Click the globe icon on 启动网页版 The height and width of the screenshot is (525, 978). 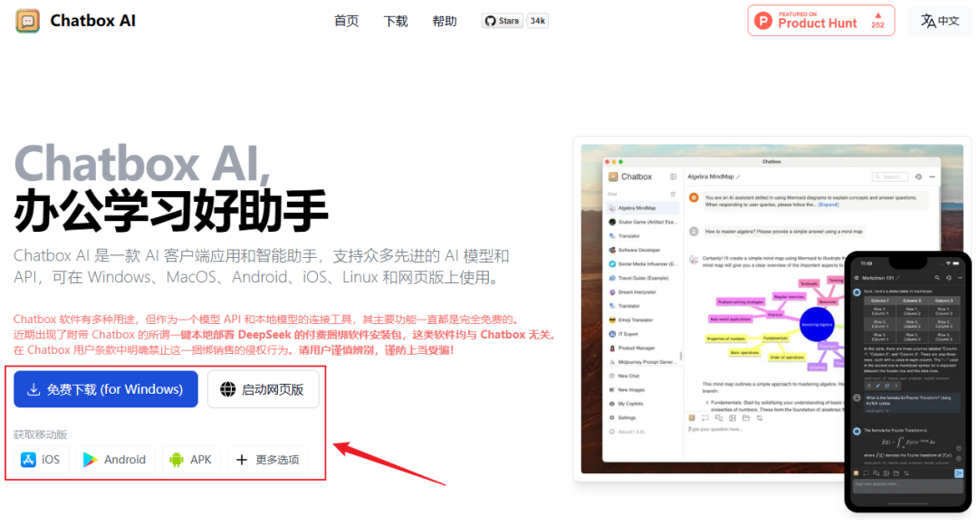[228, 389]
